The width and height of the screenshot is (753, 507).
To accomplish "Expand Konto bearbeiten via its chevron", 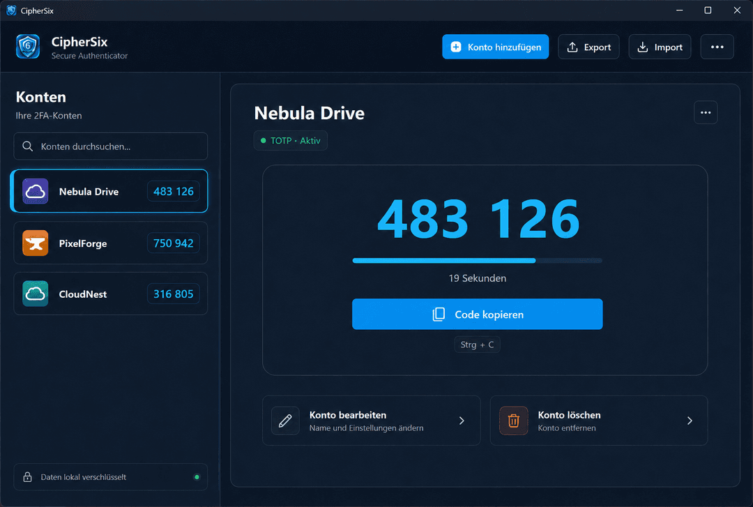I will point(462,421).
